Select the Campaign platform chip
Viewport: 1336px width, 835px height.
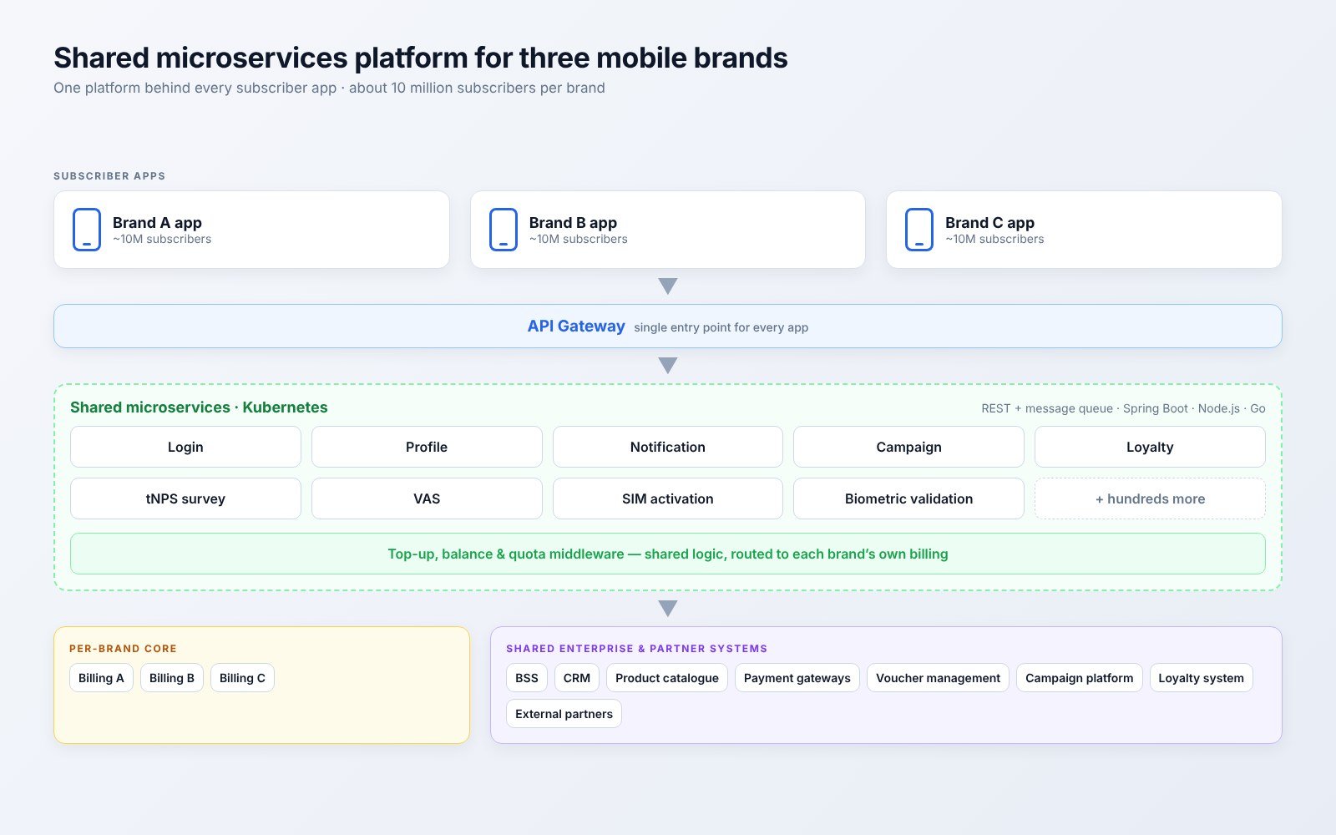pyautogui.click(x=1080, y=678)
